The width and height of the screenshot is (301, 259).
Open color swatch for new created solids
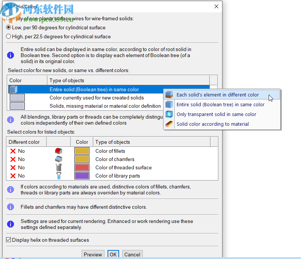point(17,98)
